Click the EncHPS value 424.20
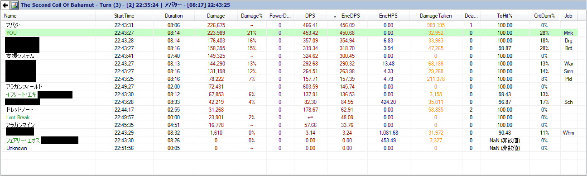This screenshot has width=587, height=178. coord(388,102)
